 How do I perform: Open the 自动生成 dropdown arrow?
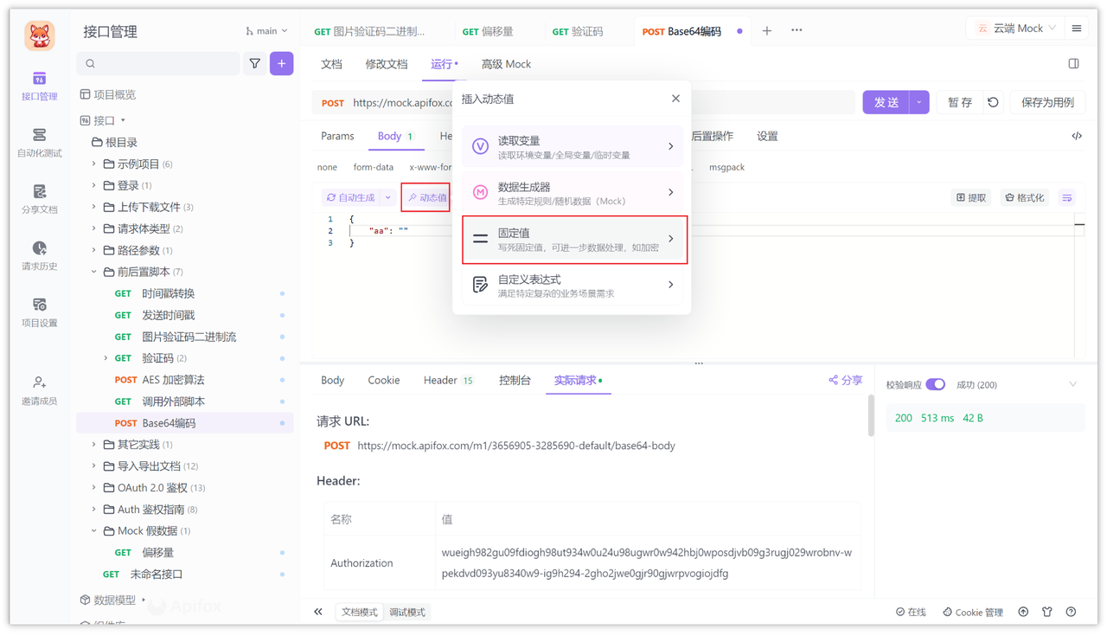pos(388,198)
